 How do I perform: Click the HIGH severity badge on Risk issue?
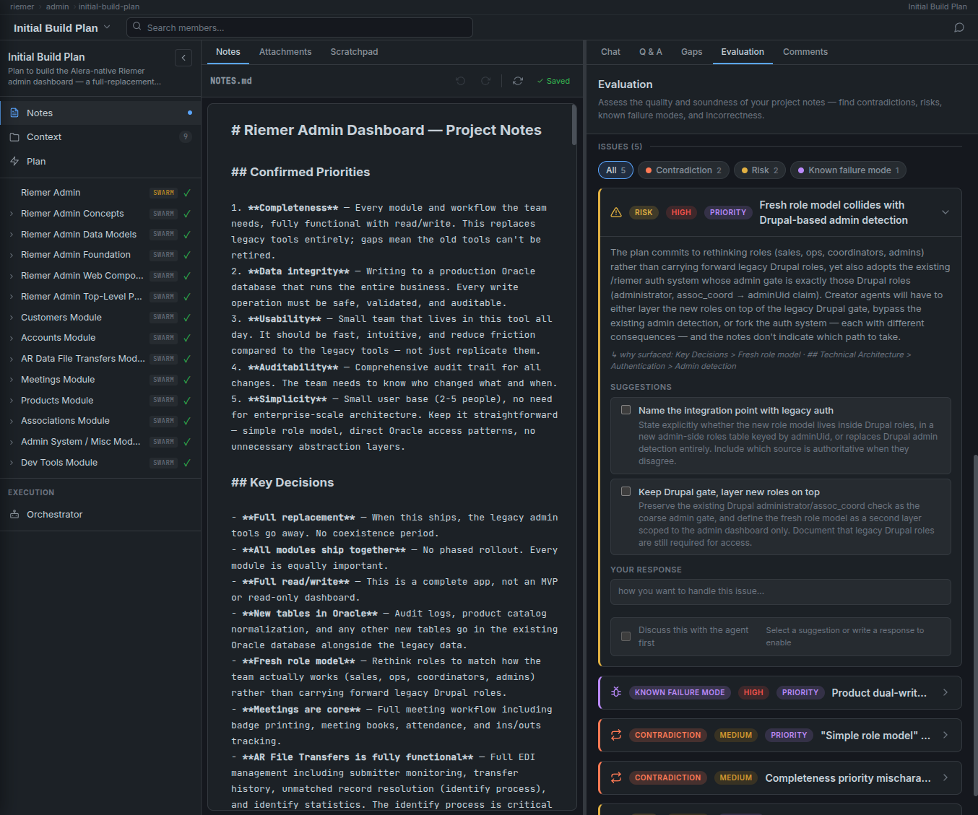point(680,212)
